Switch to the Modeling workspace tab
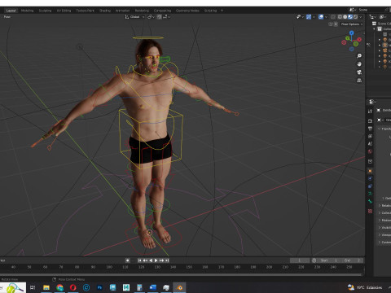This screenshot has width=391, height=293. 27,11
